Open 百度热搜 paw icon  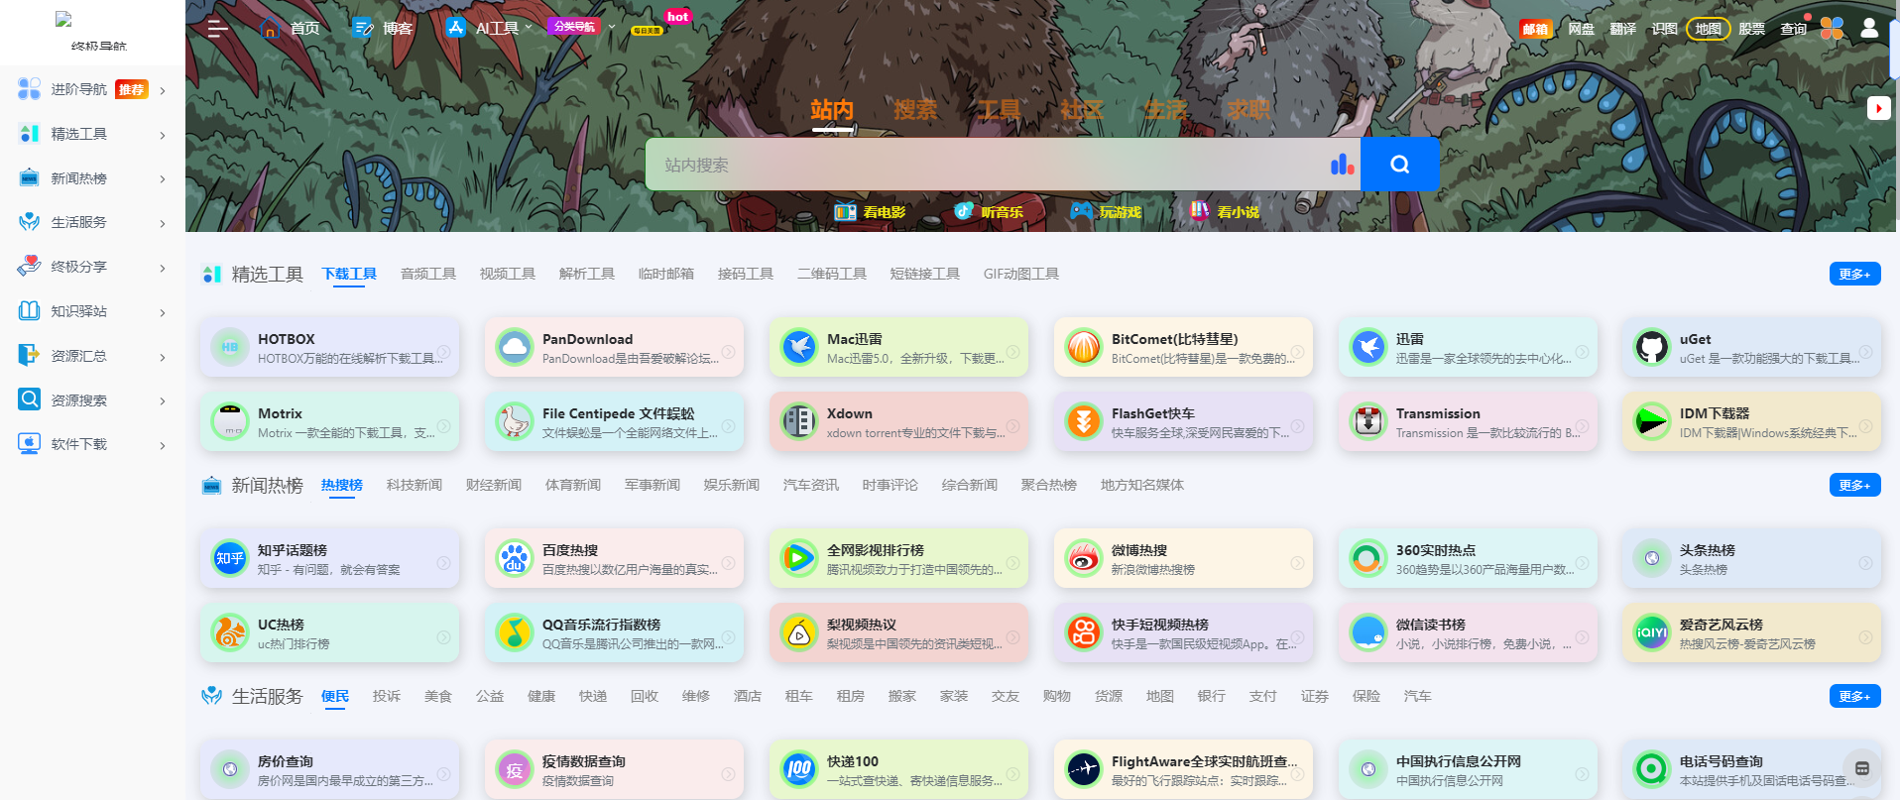(x=515, y=558)
